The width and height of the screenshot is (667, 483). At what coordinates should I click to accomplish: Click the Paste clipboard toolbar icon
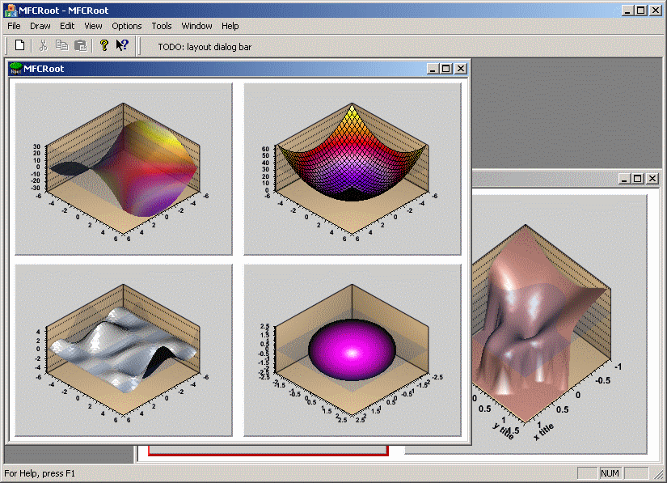[80, 46]
